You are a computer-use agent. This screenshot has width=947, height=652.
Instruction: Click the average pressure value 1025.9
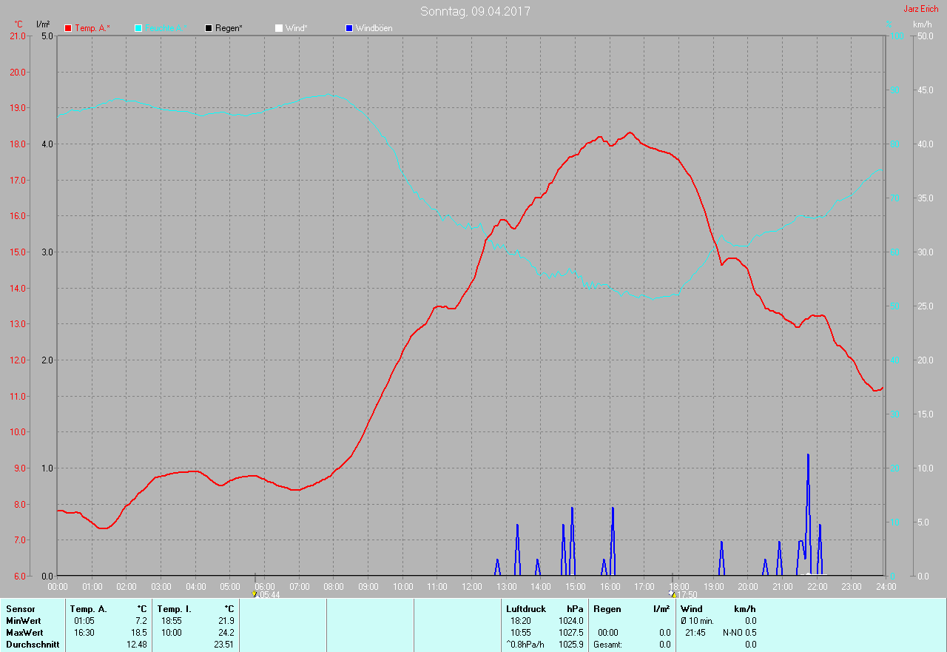tap(572, 645)
